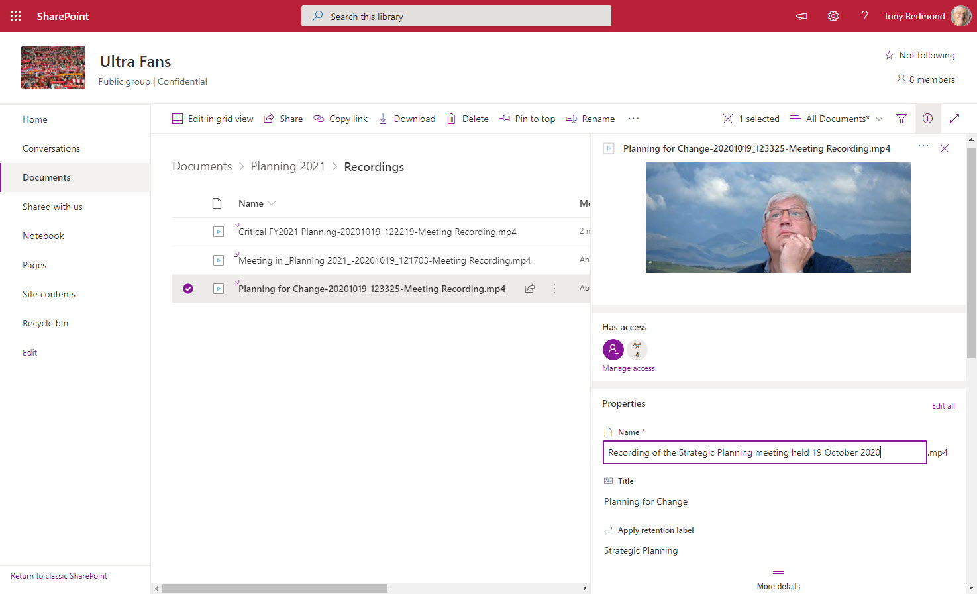The image size is (977, 594).
Task: Click Edit all in Properties
Action: click(x=943, y=406)
